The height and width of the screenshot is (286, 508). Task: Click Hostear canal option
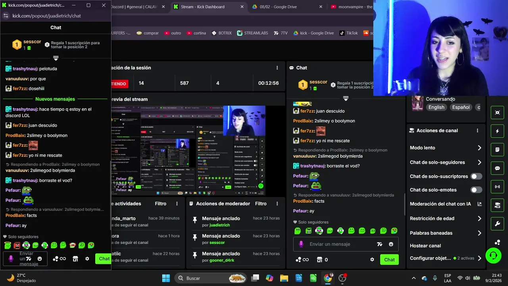click(425, 246)
